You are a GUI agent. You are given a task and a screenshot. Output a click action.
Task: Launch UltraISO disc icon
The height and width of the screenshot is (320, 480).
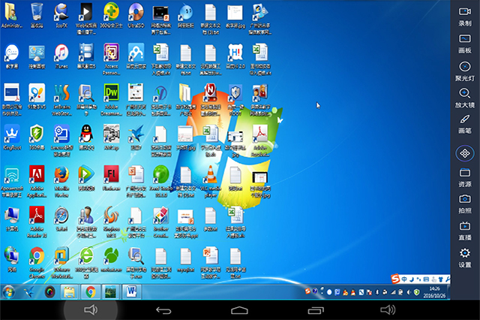tap(136, 15)
